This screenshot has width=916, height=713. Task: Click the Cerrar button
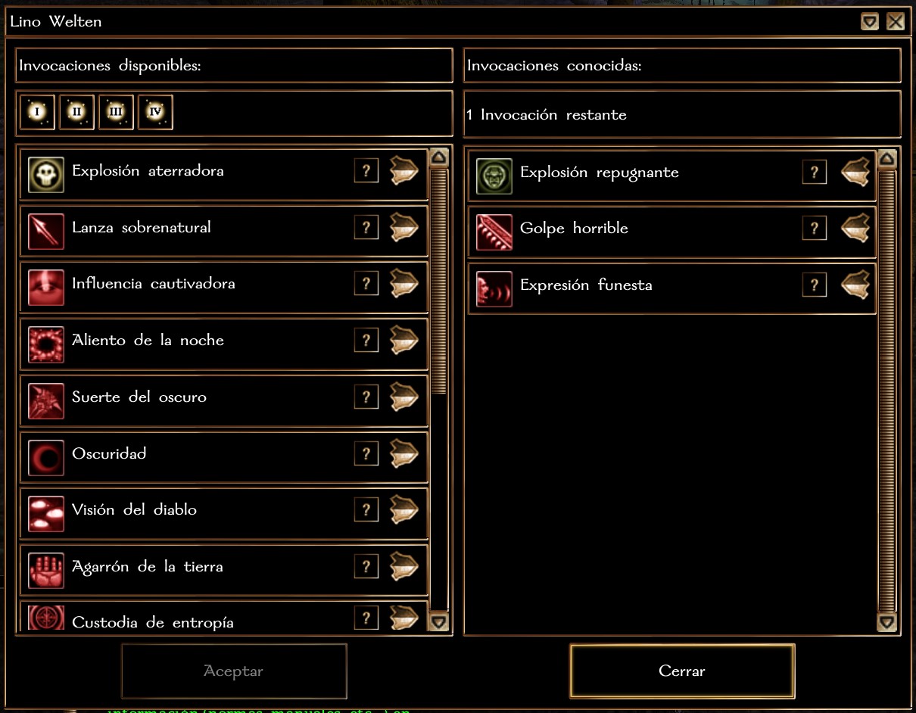682,671
